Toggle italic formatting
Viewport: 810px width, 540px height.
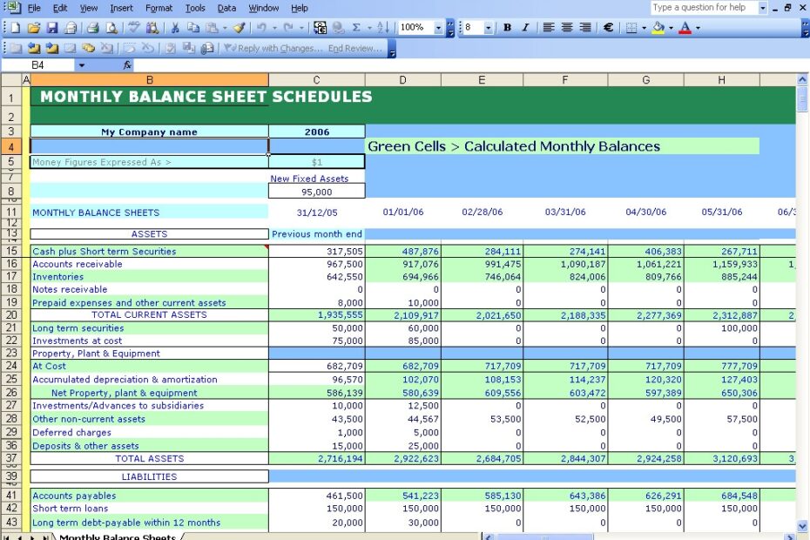click(x=526, y=27)
